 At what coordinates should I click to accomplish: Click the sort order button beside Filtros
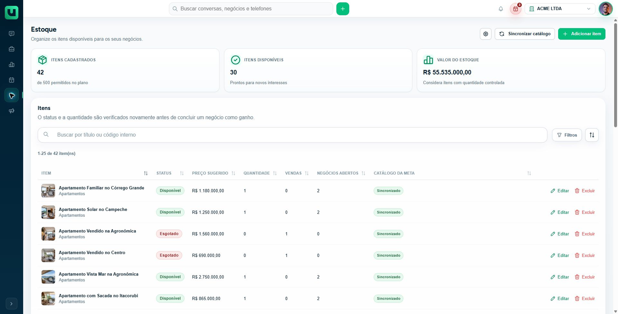tap(592, 135)
